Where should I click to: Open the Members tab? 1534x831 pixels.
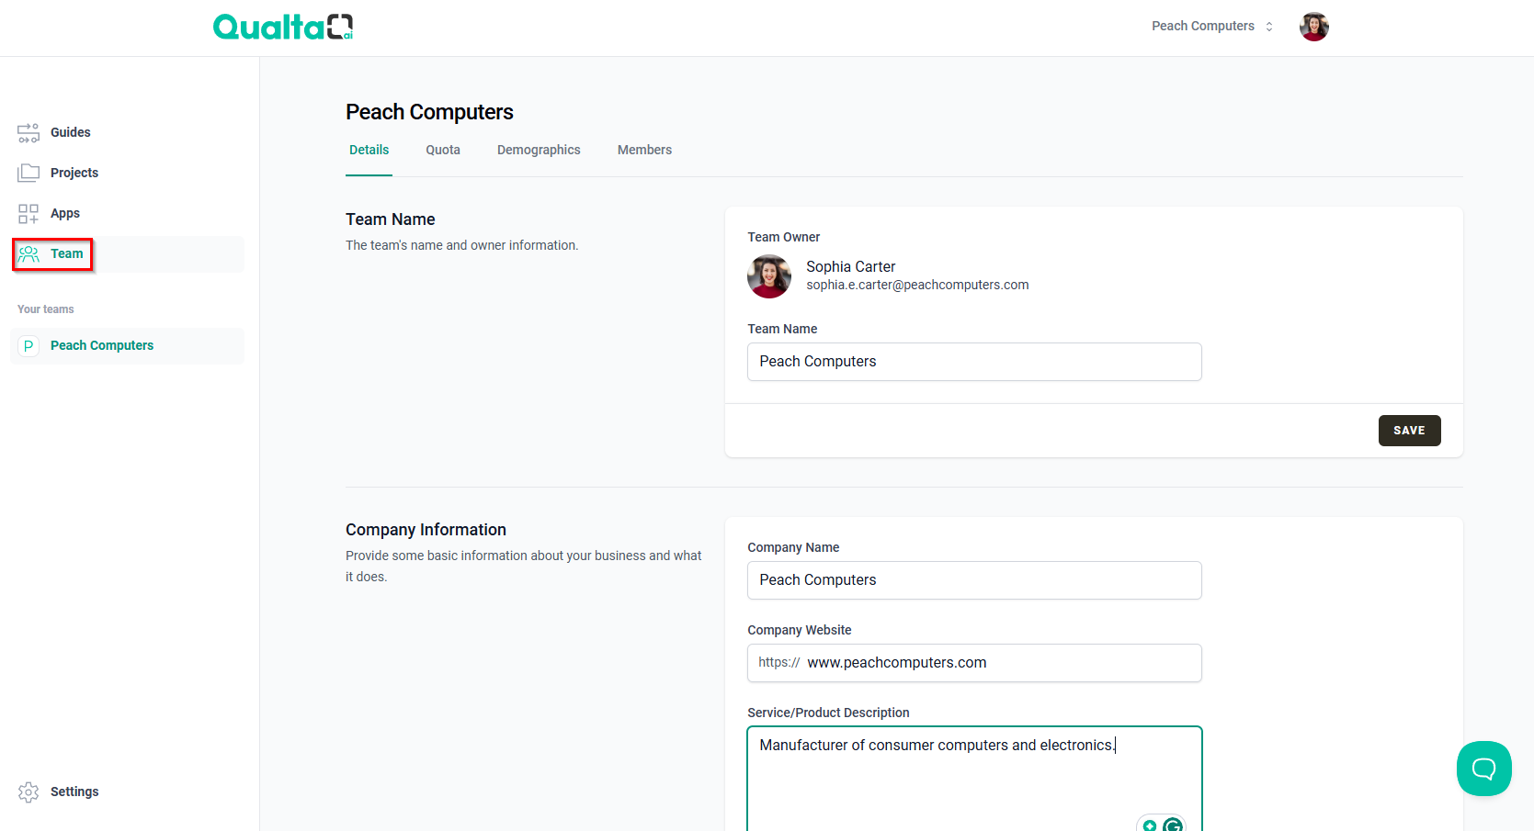(644, 150)
